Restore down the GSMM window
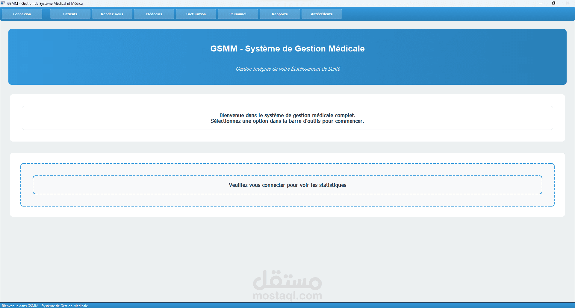This screenshot has height=308, width=575. click(554, 3)
